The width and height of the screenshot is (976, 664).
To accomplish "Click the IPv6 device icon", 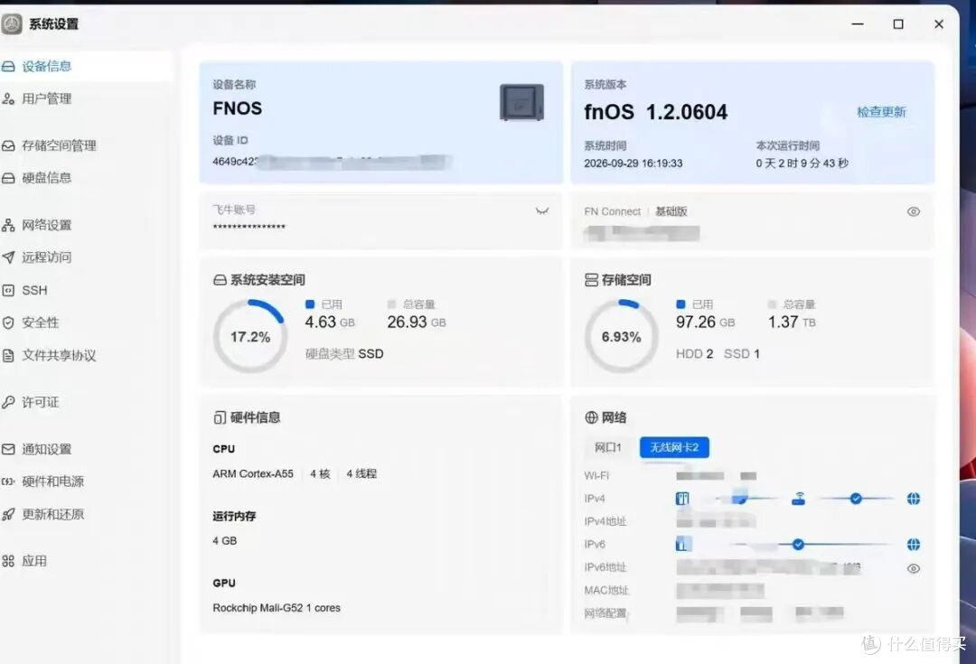I will 683,545.
